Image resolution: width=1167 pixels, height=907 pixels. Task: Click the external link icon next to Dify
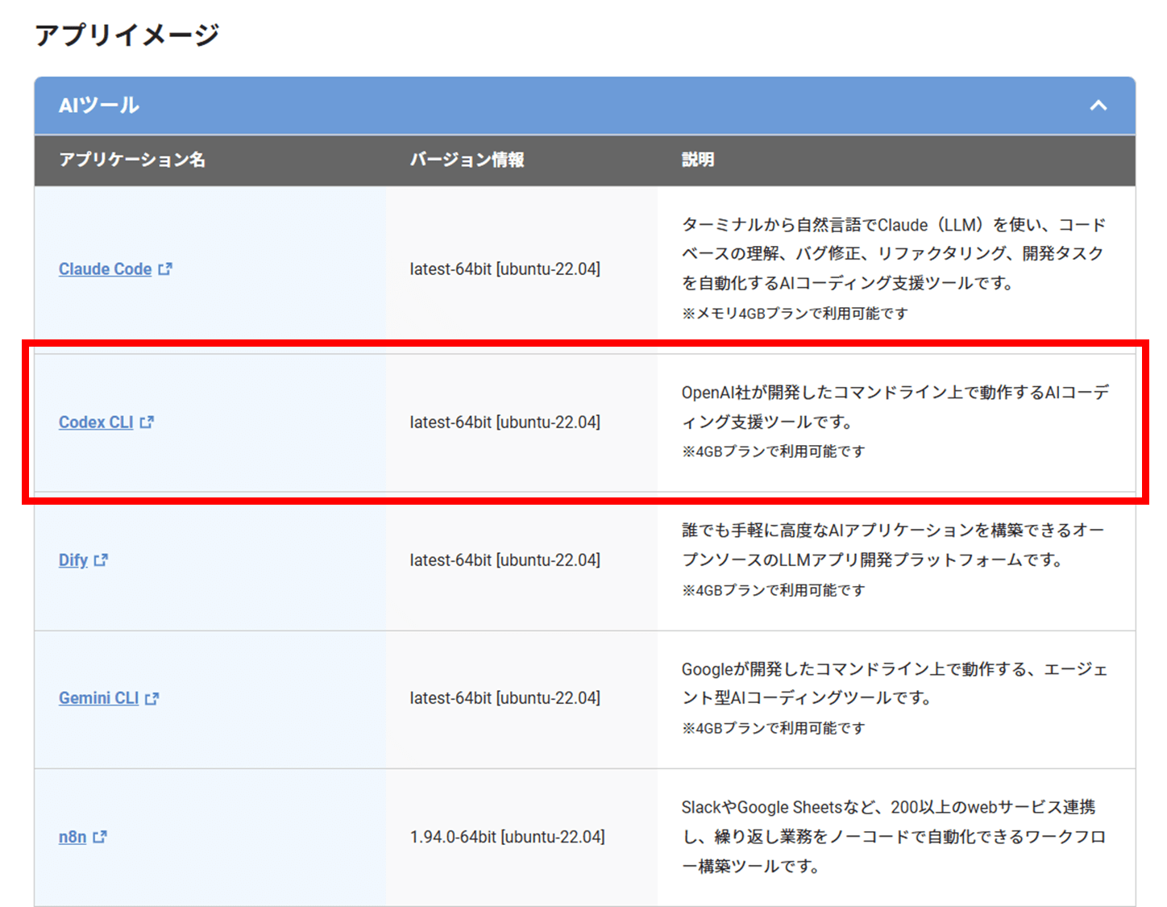point(101,560)
